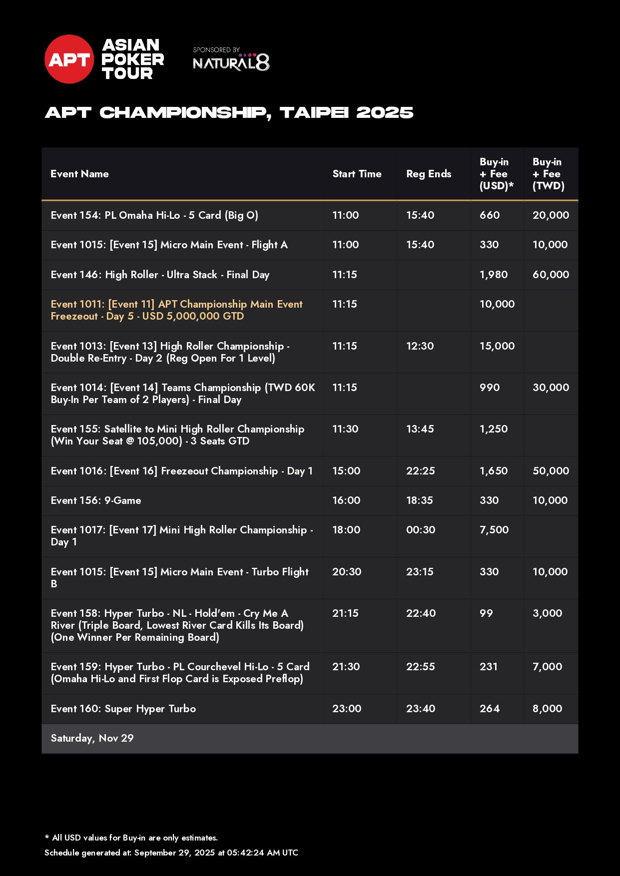Open Event 160: Super Hyper Turbo
Screen dimensions: 620x876
click(123, 709)
